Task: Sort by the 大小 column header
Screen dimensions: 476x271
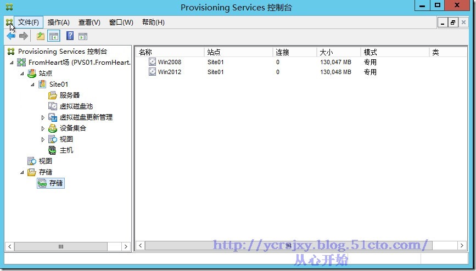Action: (x=339, y=52)
